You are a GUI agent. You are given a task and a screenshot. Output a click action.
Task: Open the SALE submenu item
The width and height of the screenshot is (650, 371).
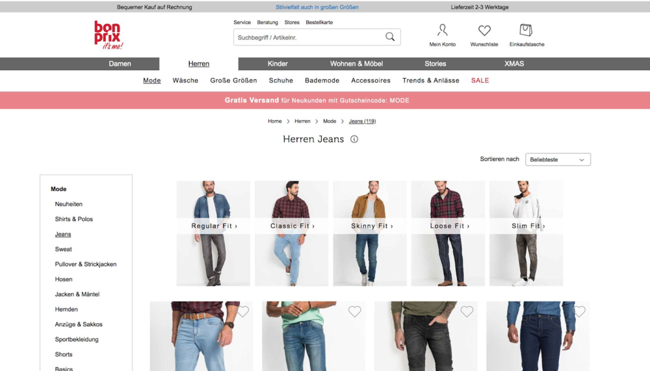(480, 81)
